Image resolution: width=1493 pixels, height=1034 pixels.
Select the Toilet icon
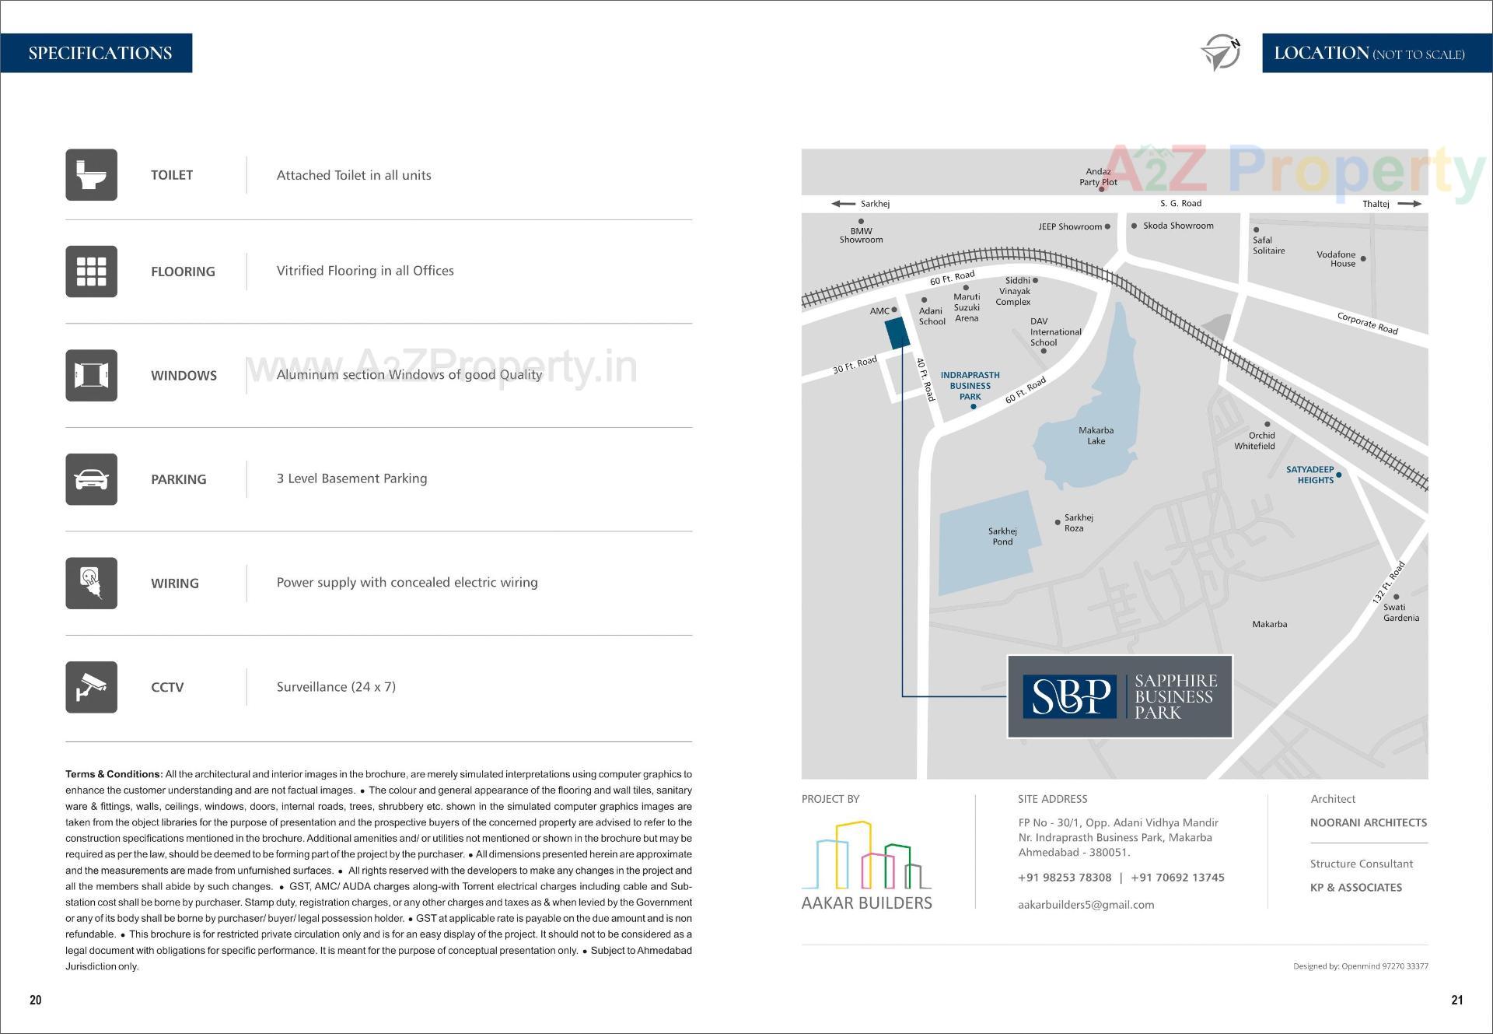(91, 174)
